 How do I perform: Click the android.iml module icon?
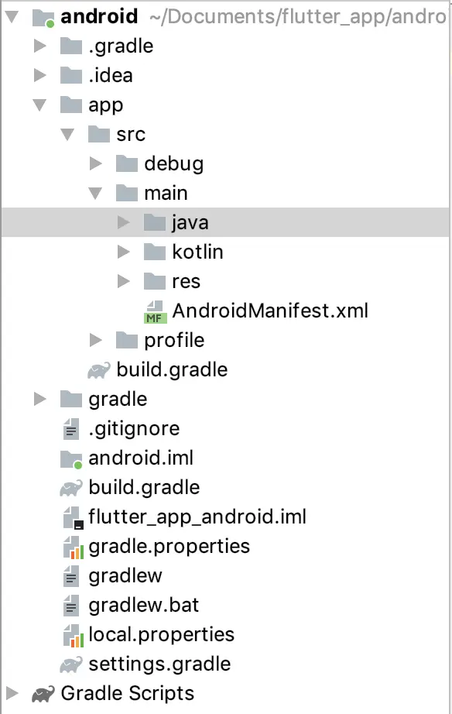tap(73, 458)
